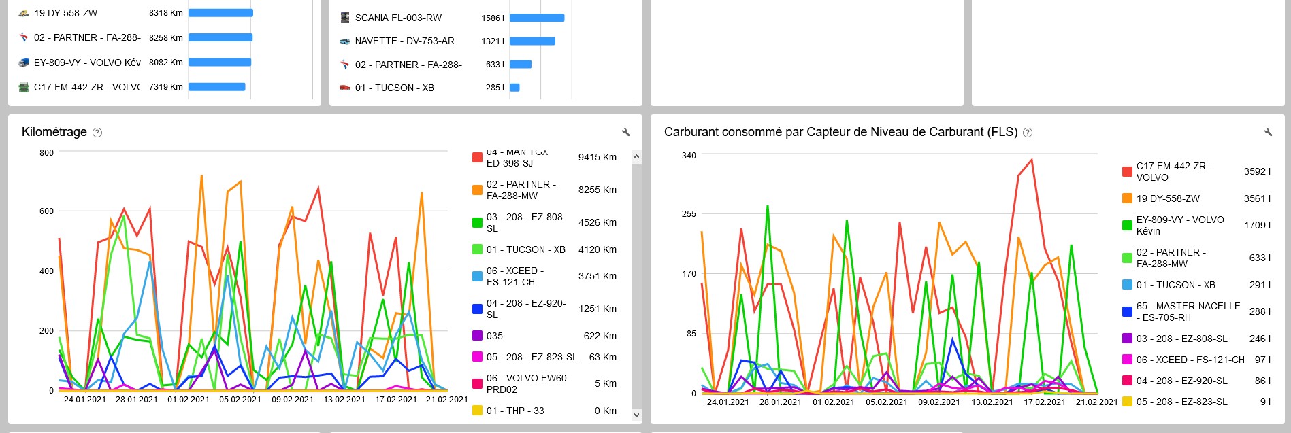Toggle 06 - XCEED series in Kilométrage legend
Screen dimensions: 1291x433
pyautogui.click(x=514, y=276)
